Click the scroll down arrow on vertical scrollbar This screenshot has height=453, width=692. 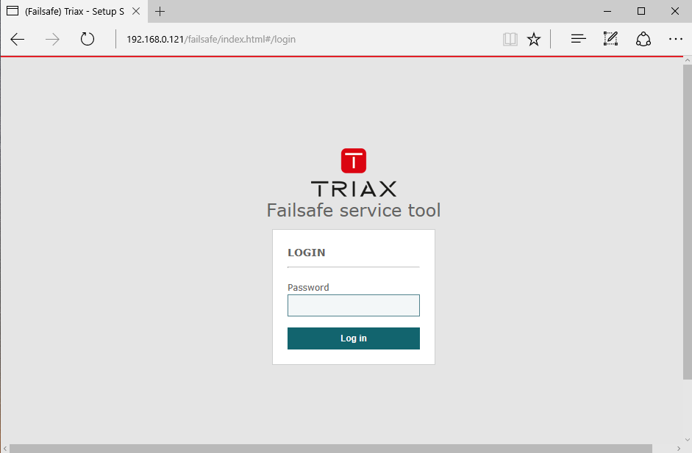(x=687, y=439)
